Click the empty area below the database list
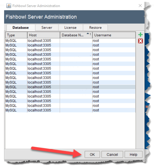The height and width of the screenshot is (167, 154). 70,130
